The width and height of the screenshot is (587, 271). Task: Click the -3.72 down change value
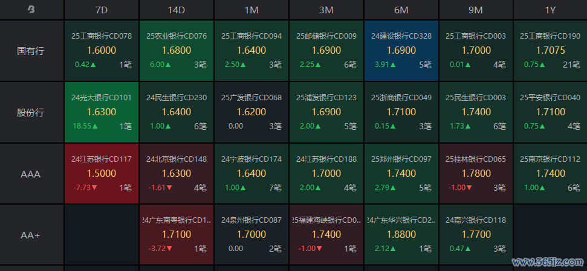(x=160, y=249)
